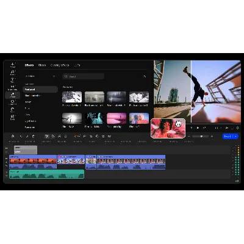Open the Titles panel with T icon

click(x=12, y=80)
